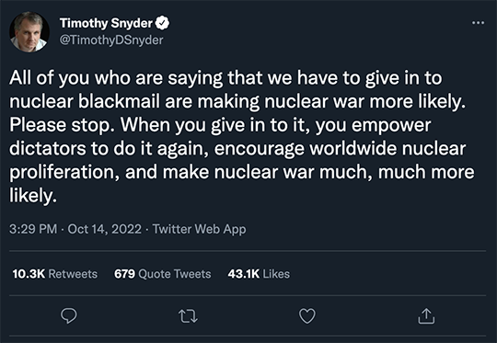This screenshot has width=497, height=343.
Task: Click the verified badge next to Timothy Snyder
Action: [x=162, y=23]
